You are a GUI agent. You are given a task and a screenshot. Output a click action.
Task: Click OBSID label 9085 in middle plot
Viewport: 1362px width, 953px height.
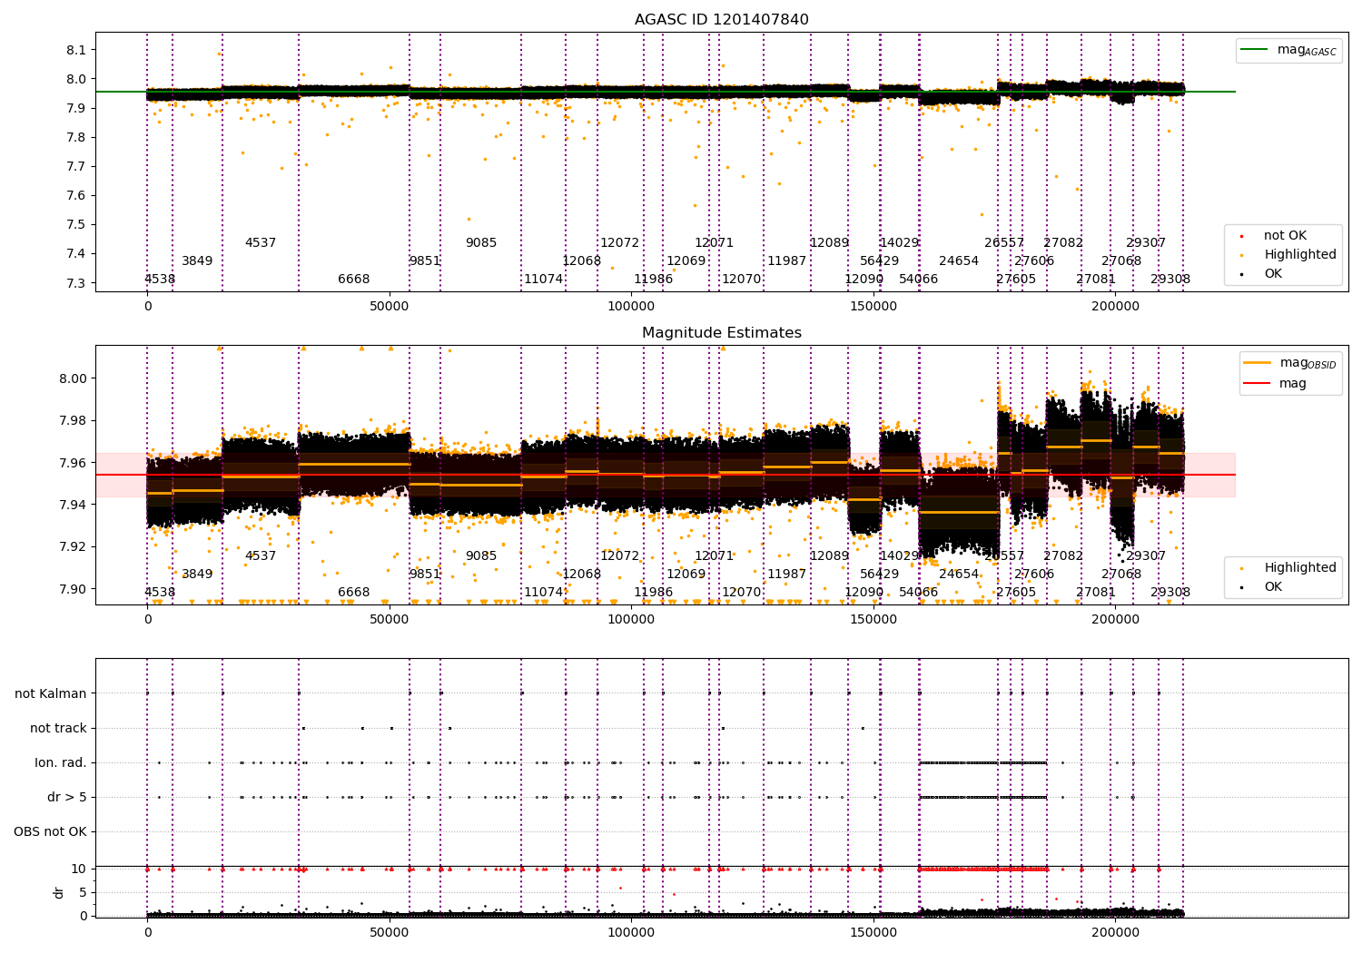pyautogui.click(x=481, y=556)
